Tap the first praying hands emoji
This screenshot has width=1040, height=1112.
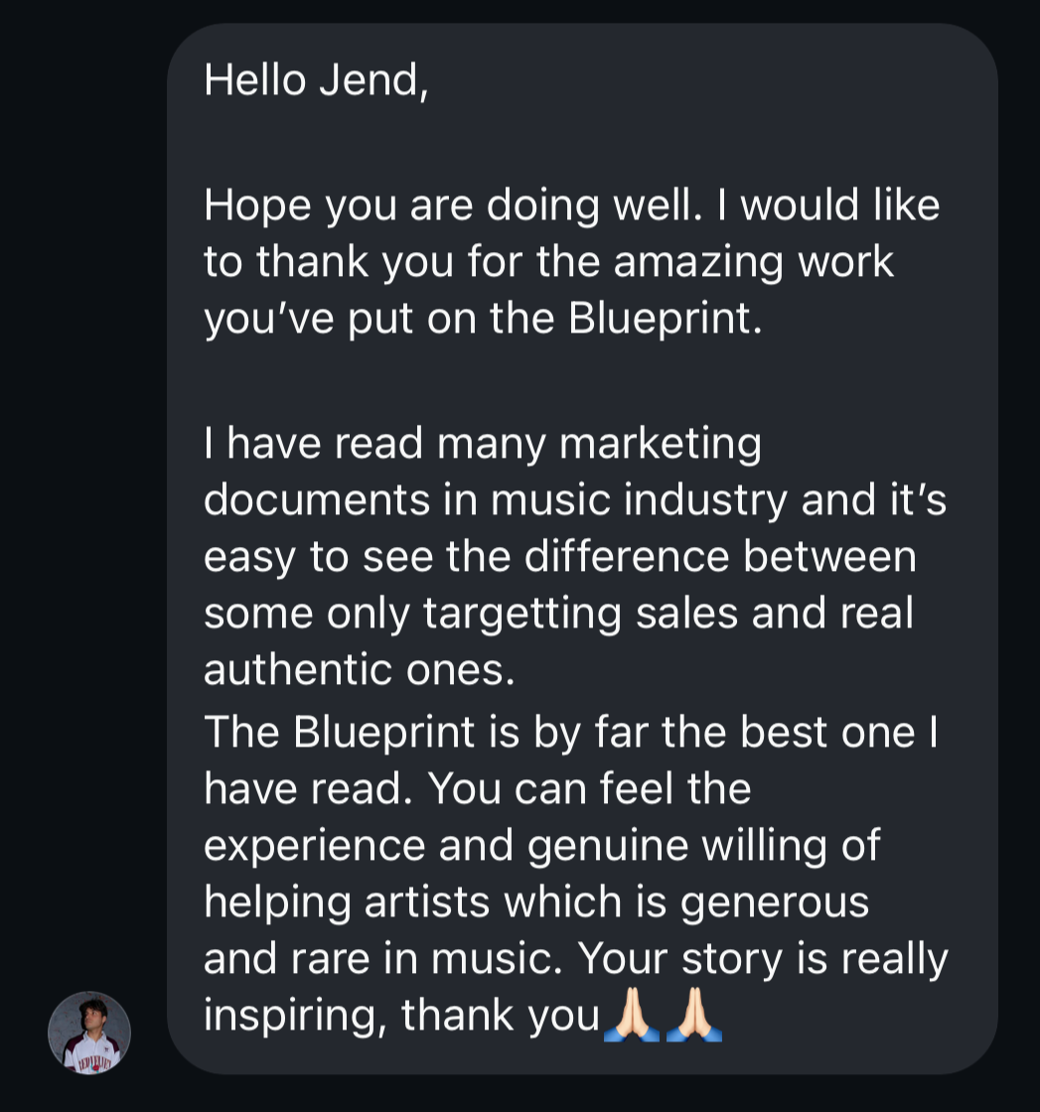coord(633,1018)
